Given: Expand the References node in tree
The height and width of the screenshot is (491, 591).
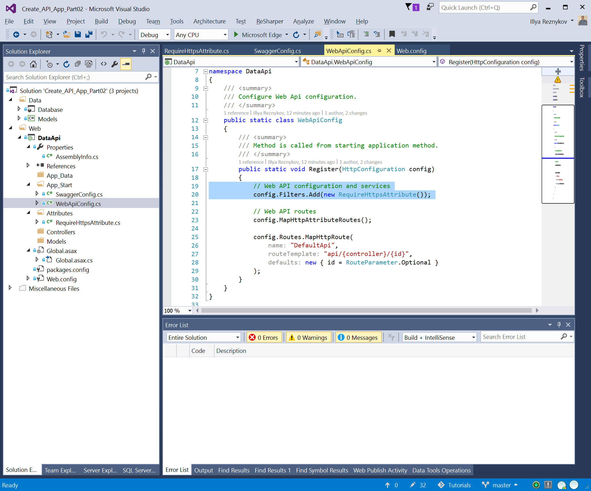Looking at the screenshot, I should coord(28,166).
